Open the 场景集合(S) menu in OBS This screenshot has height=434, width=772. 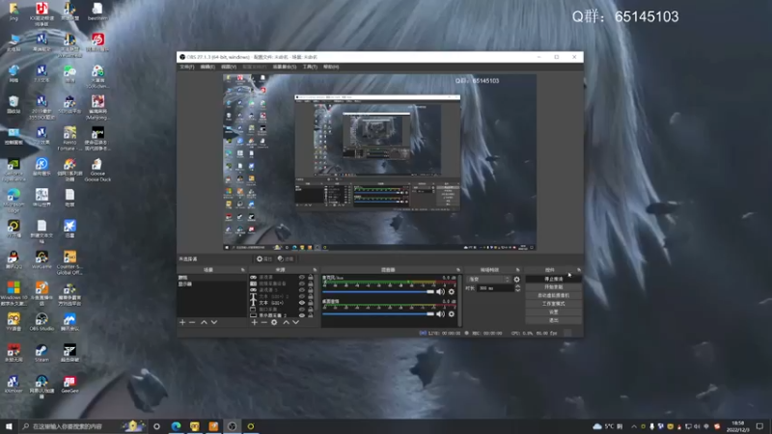point(285,67)
